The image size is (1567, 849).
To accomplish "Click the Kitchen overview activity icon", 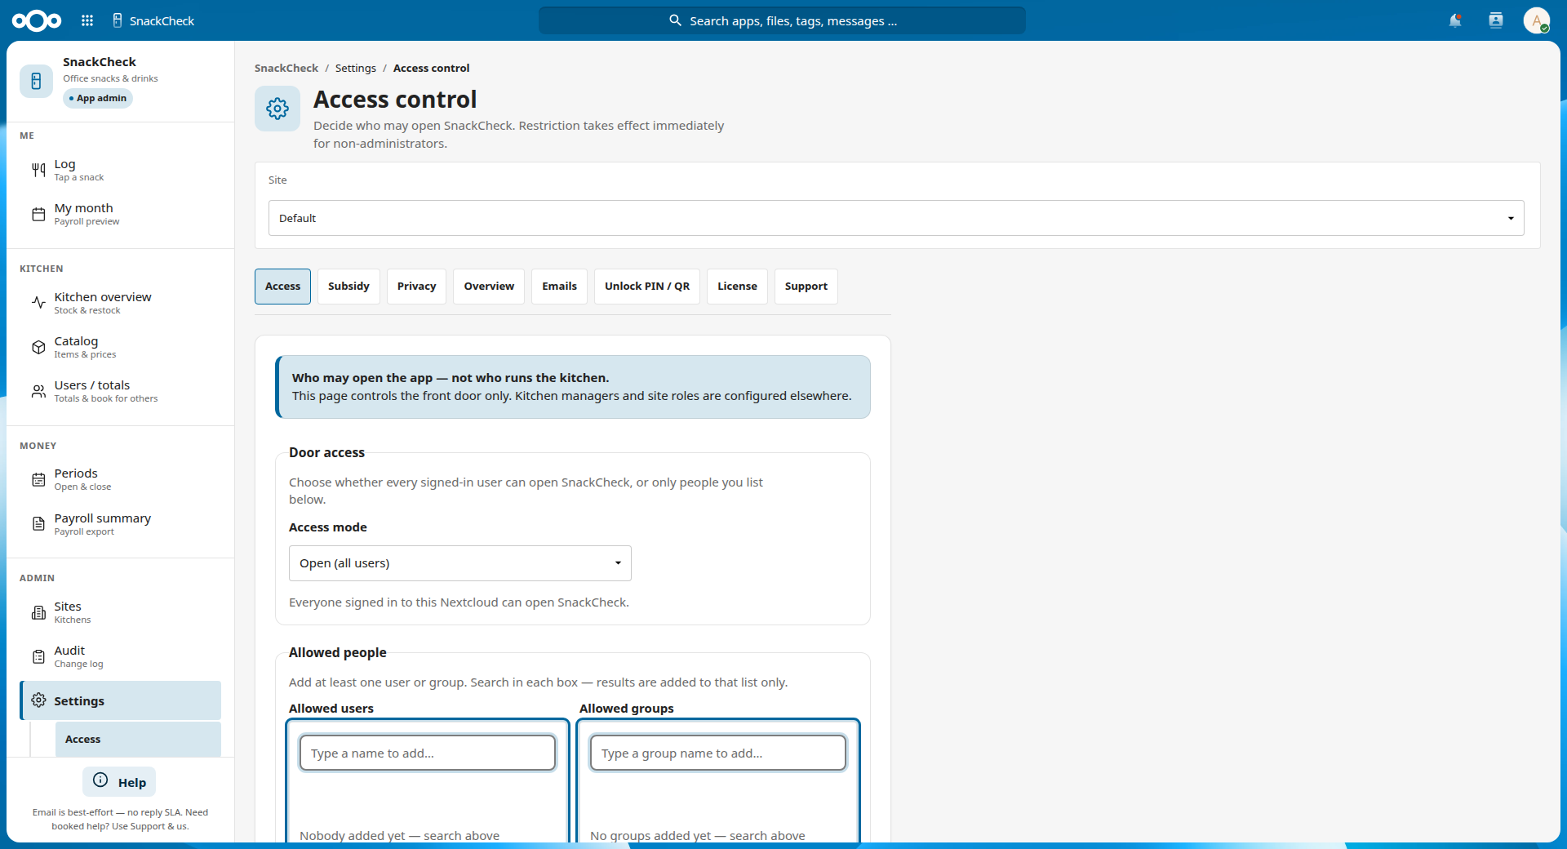I will 38,303.
